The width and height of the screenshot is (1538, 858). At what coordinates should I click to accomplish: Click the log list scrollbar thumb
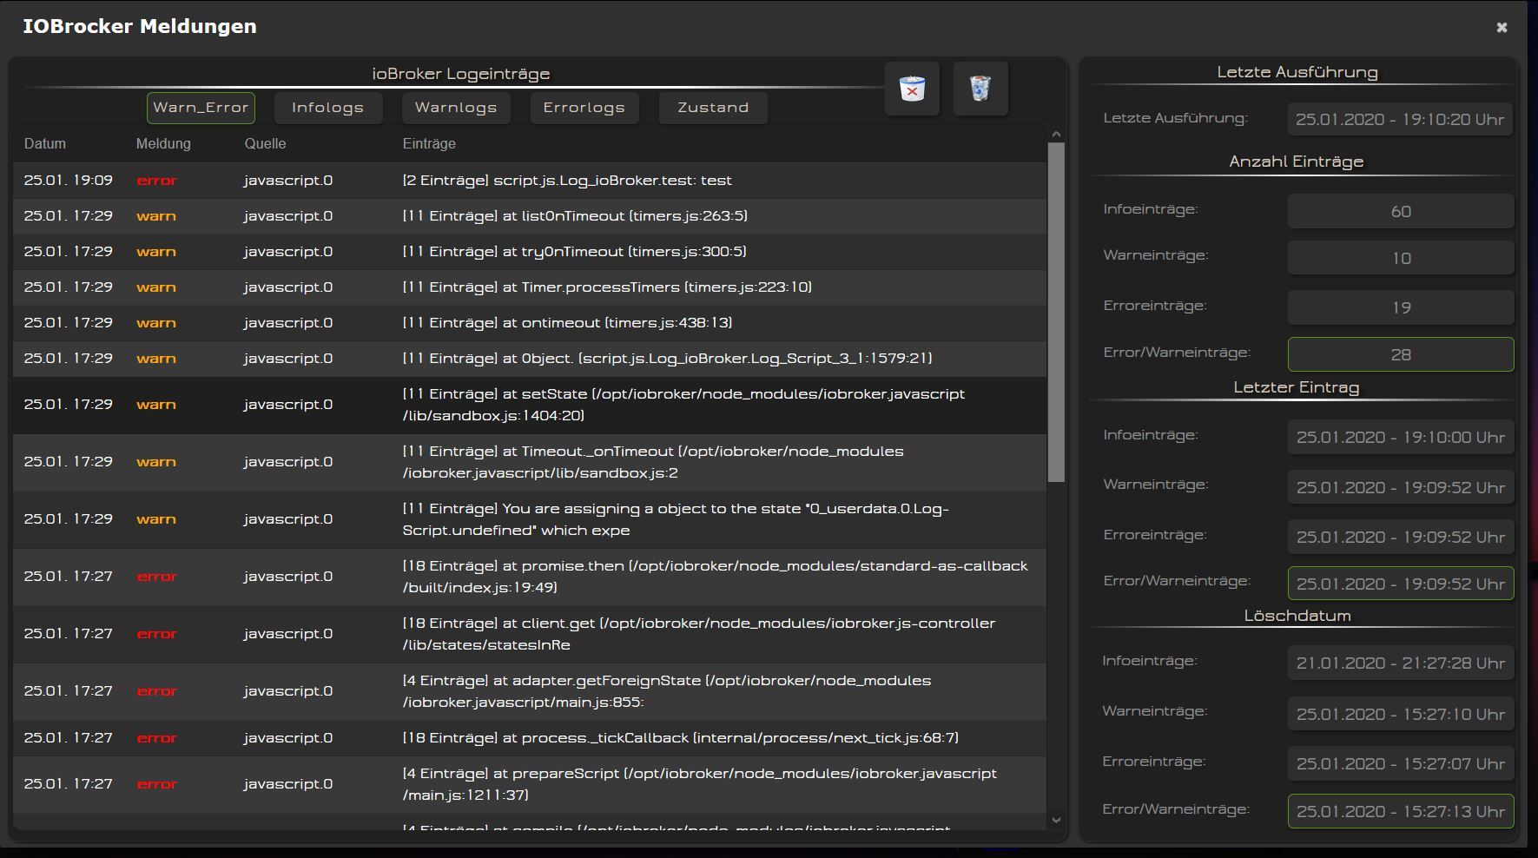1056,313
